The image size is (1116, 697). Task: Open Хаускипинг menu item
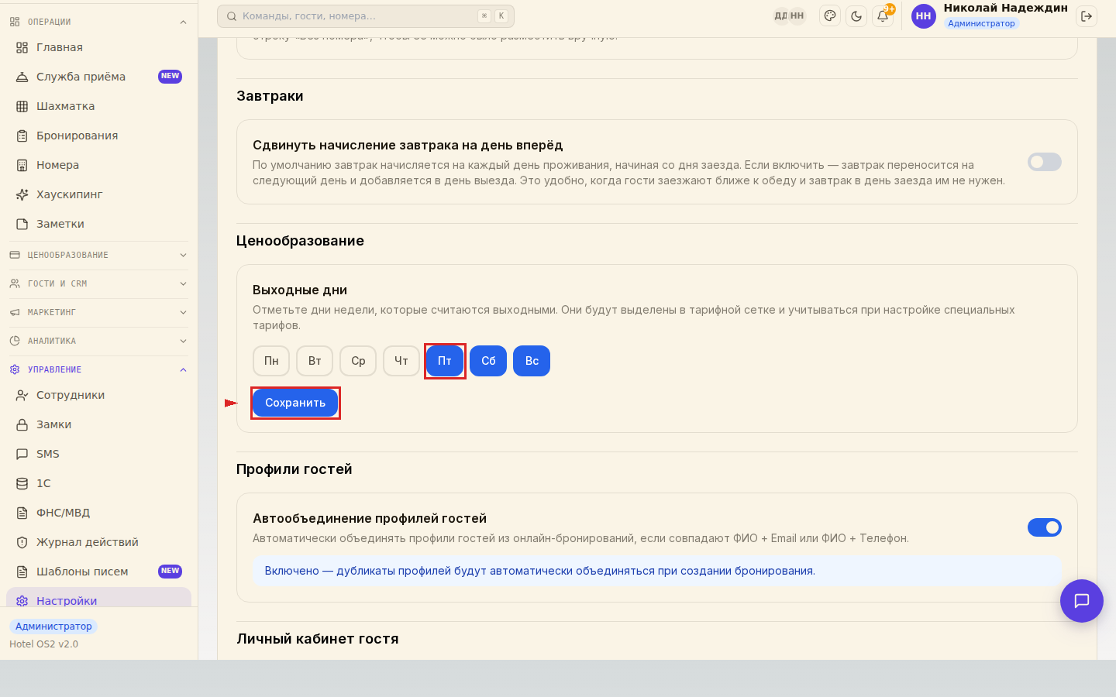[98, 194]
